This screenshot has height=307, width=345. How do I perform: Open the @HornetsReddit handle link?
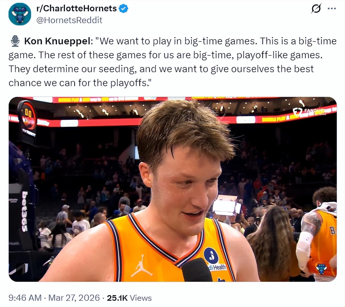69,20
